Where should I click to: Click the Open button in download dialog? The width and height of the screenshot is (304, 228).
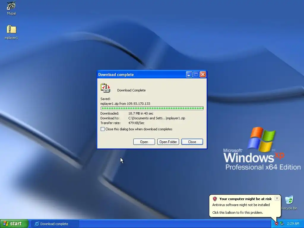pos(144,142)
